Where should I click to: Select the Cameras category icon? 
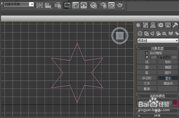coord(158,34)
